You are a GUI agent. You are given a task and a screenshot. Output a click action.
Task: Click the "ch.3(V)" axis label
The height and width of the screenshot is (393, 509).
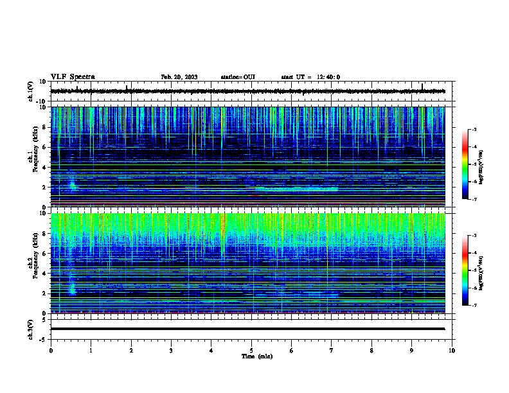[x=31, y=329]
